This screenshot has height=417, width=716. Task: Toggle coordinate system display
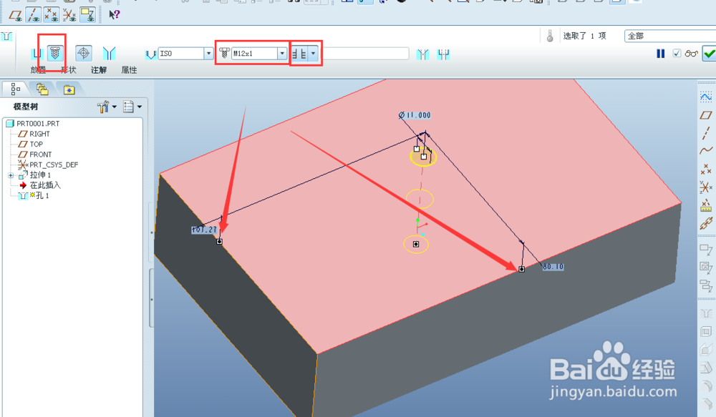[x=69, y=15]
